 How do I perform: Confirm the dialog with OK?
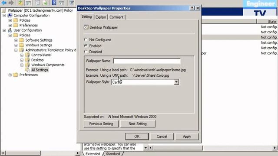pyautogui.click(x=137, y=136)
